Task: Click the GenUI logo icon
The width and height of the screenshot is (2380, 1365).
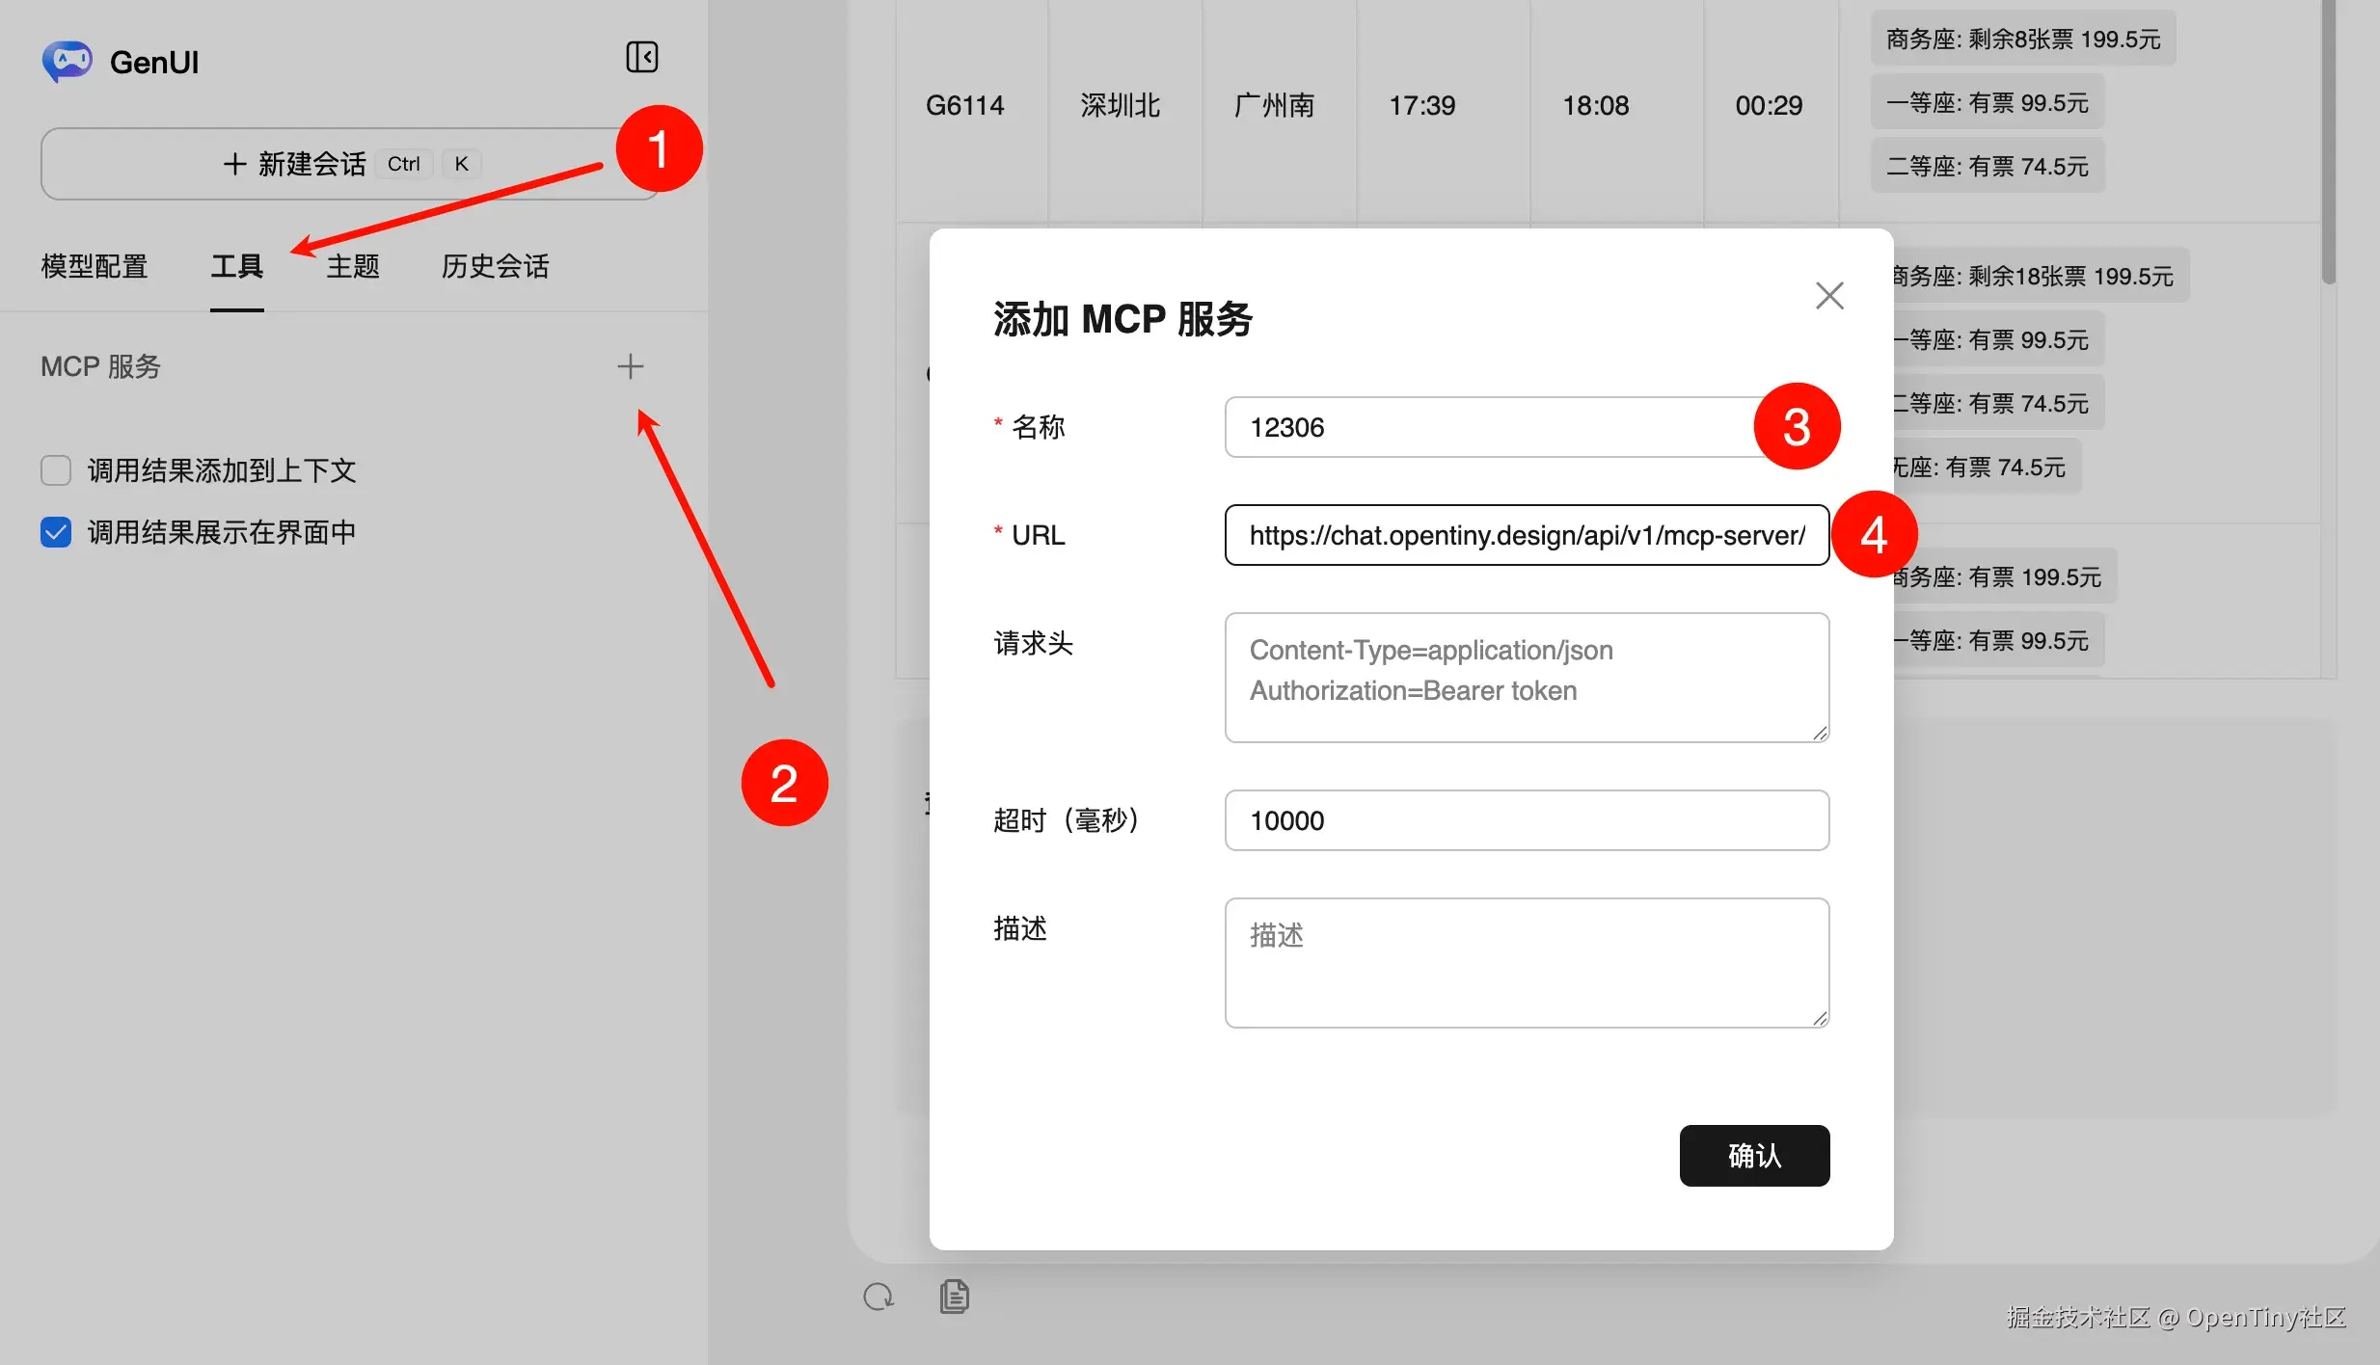Action: (x=67, y=62)
